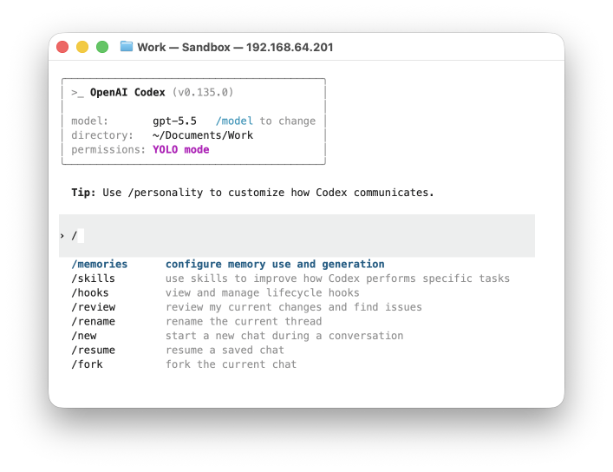The width and height of the screenshot is (613, 472).
Task: Click the prompt chevron before the slash
Action: pos(62,236)
